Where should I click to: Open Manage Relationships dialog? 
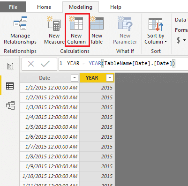tap(20, 30)
